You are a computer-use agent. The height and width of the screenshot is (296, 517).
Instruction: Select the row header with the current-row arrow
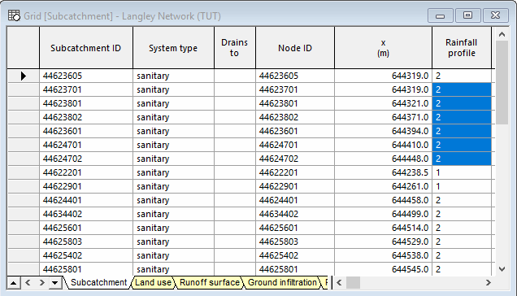pyautogui.click(x=23, y=76)
